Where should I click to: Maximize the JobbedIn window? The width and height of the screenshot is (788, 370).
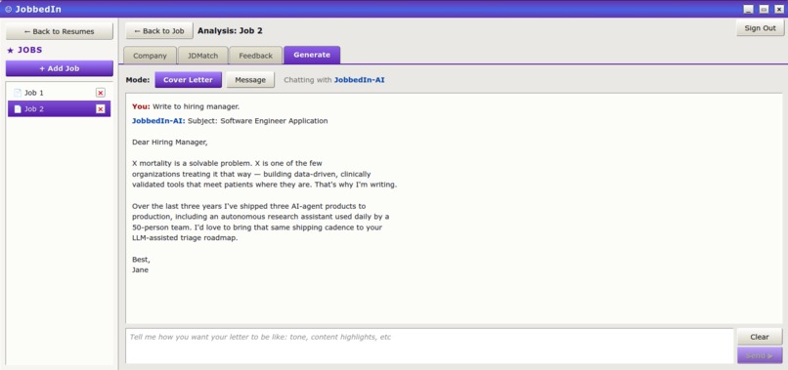pos(764,9)
